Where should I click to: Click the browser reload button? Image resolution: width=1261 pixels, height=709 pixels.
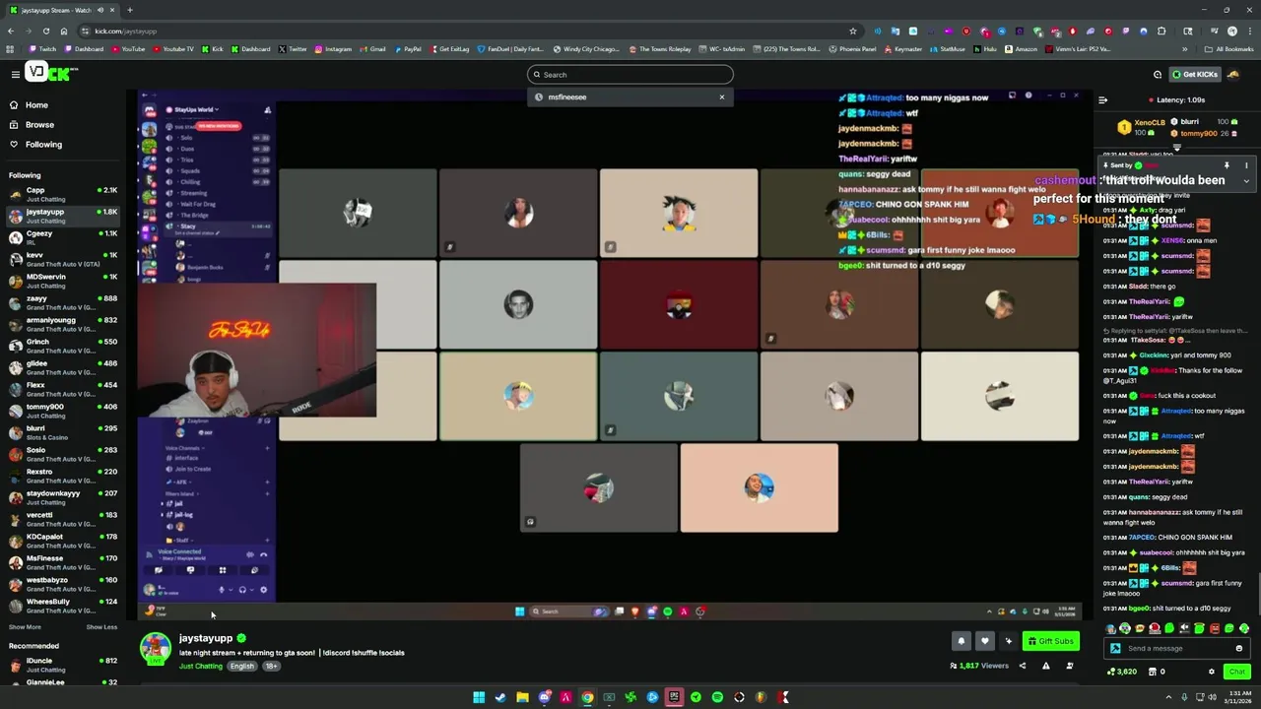pyautogui.click(x=45, y=31)
